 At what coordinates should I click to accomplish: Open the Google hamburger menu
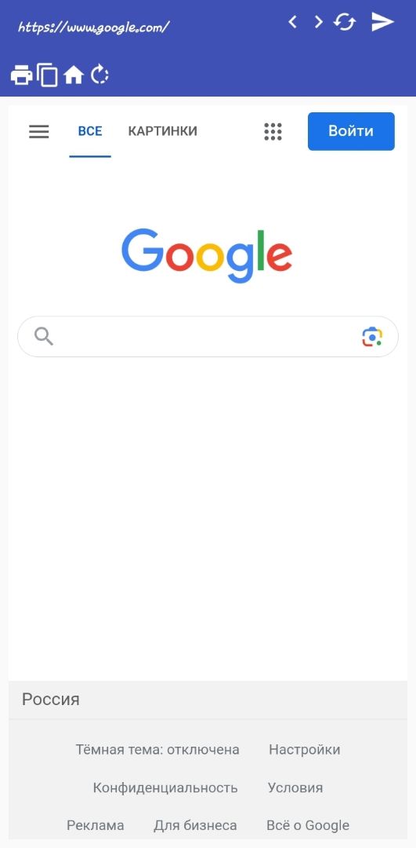(x=39, y=131)
